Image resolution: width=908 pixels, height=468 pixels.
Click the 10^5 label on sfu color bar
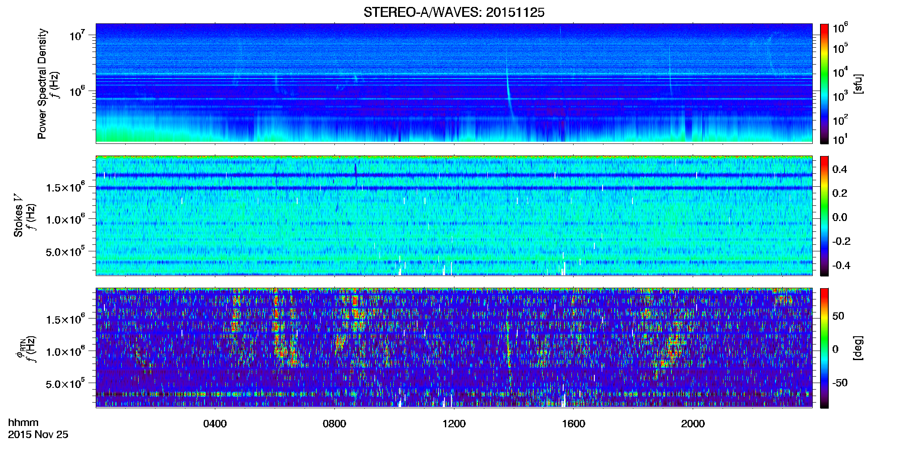(840, 48)
